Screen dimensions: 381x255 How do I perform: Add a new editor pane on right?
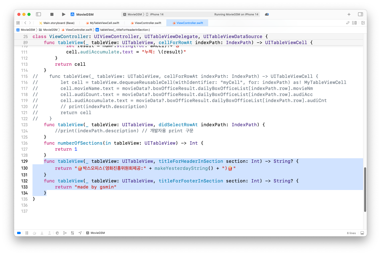click(x=363, y=23)
